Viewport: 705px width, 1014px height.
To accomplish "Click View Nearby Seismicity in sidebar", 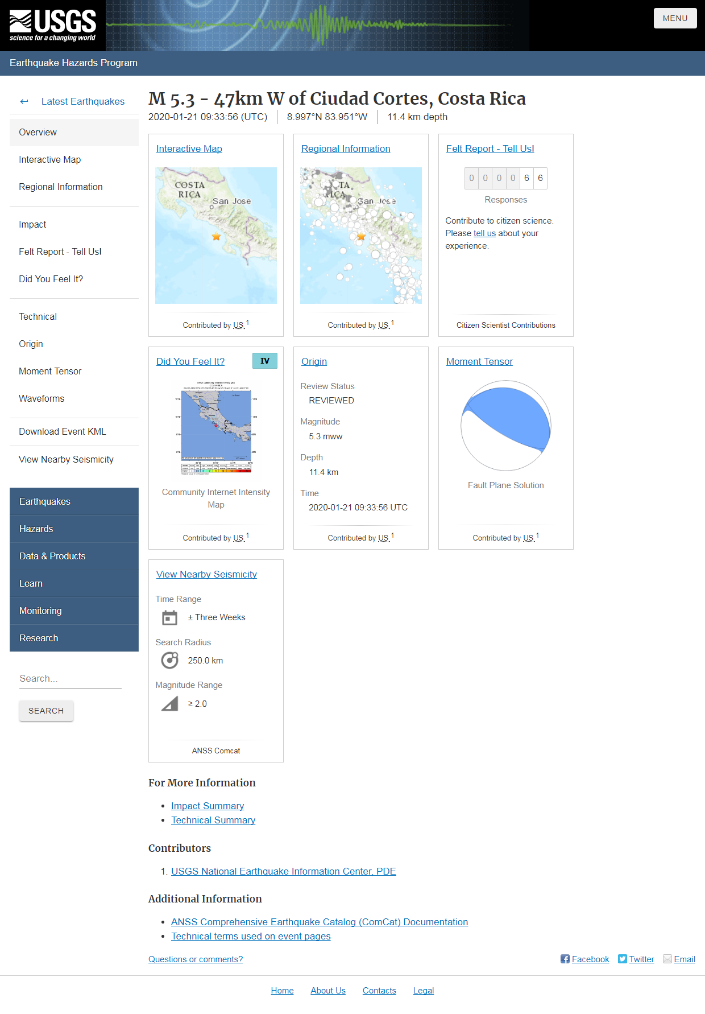I will [74, 459].
